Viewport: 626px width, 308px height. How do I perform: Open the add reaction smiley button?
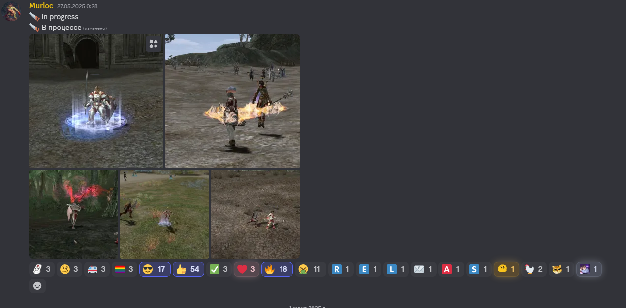point(37,286)
